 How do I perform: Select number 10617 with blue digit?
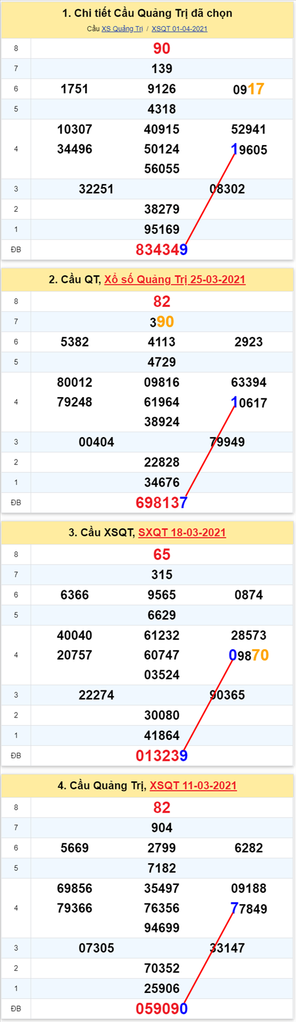(x=249, y=403)
